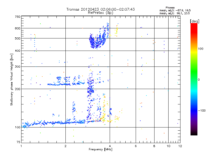Viewport: 212px width, 159px height.
Task: Click the y-axis tick label '75'
Action: click(x=19, y=142)
